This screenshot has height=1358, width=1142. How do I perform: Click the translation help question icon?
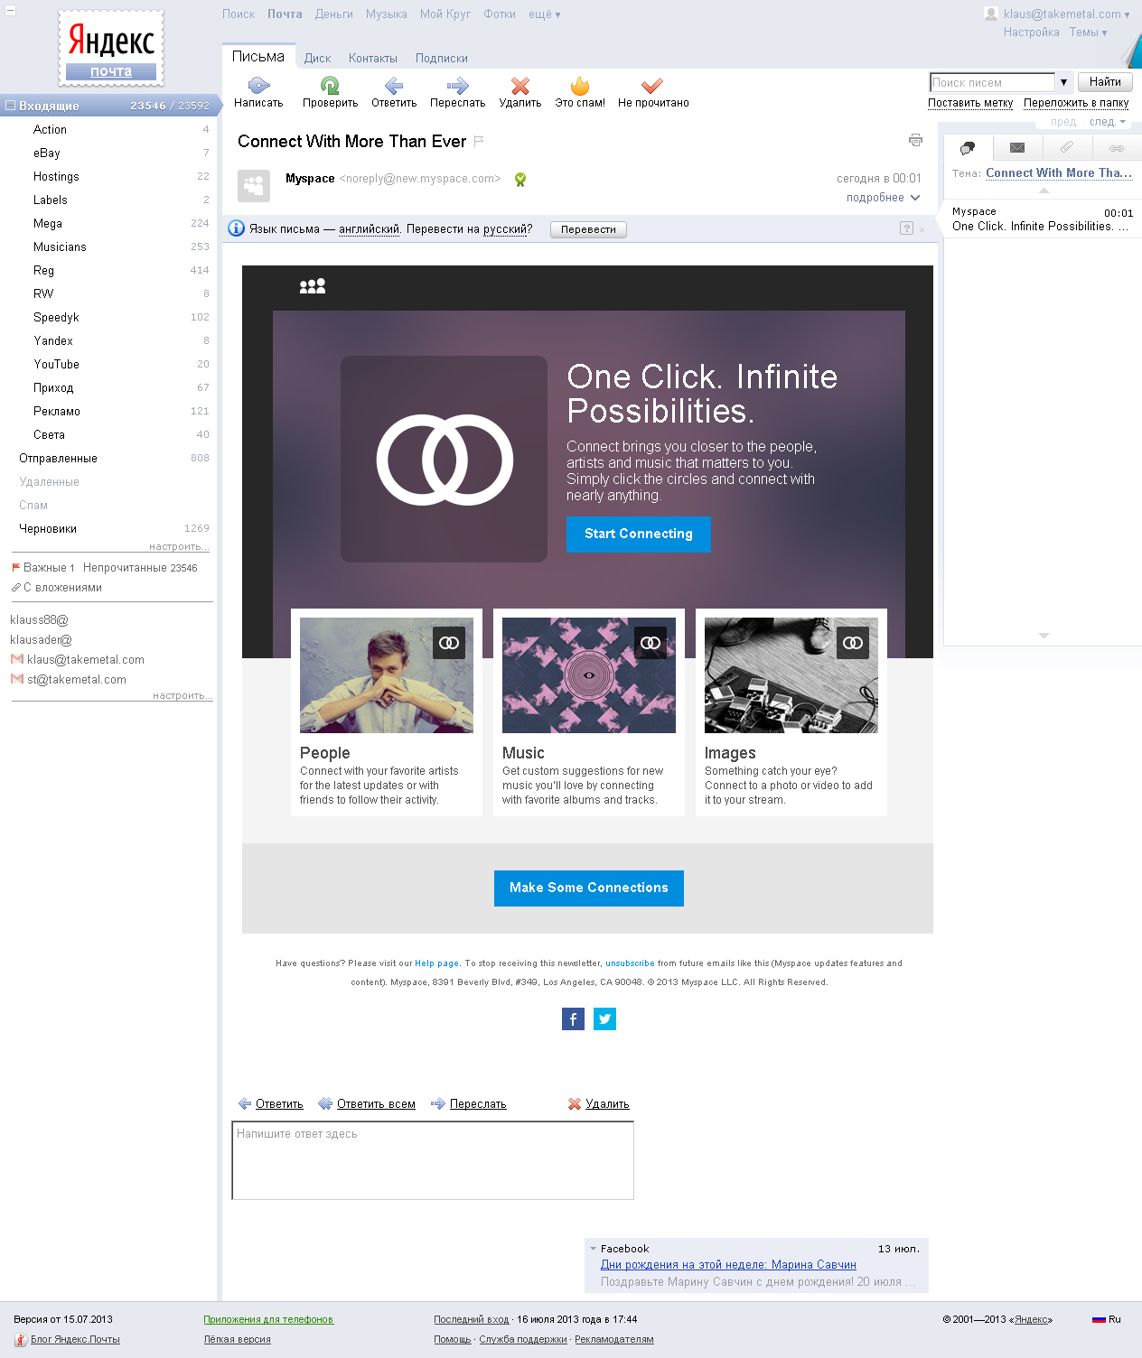coord(906,228)
